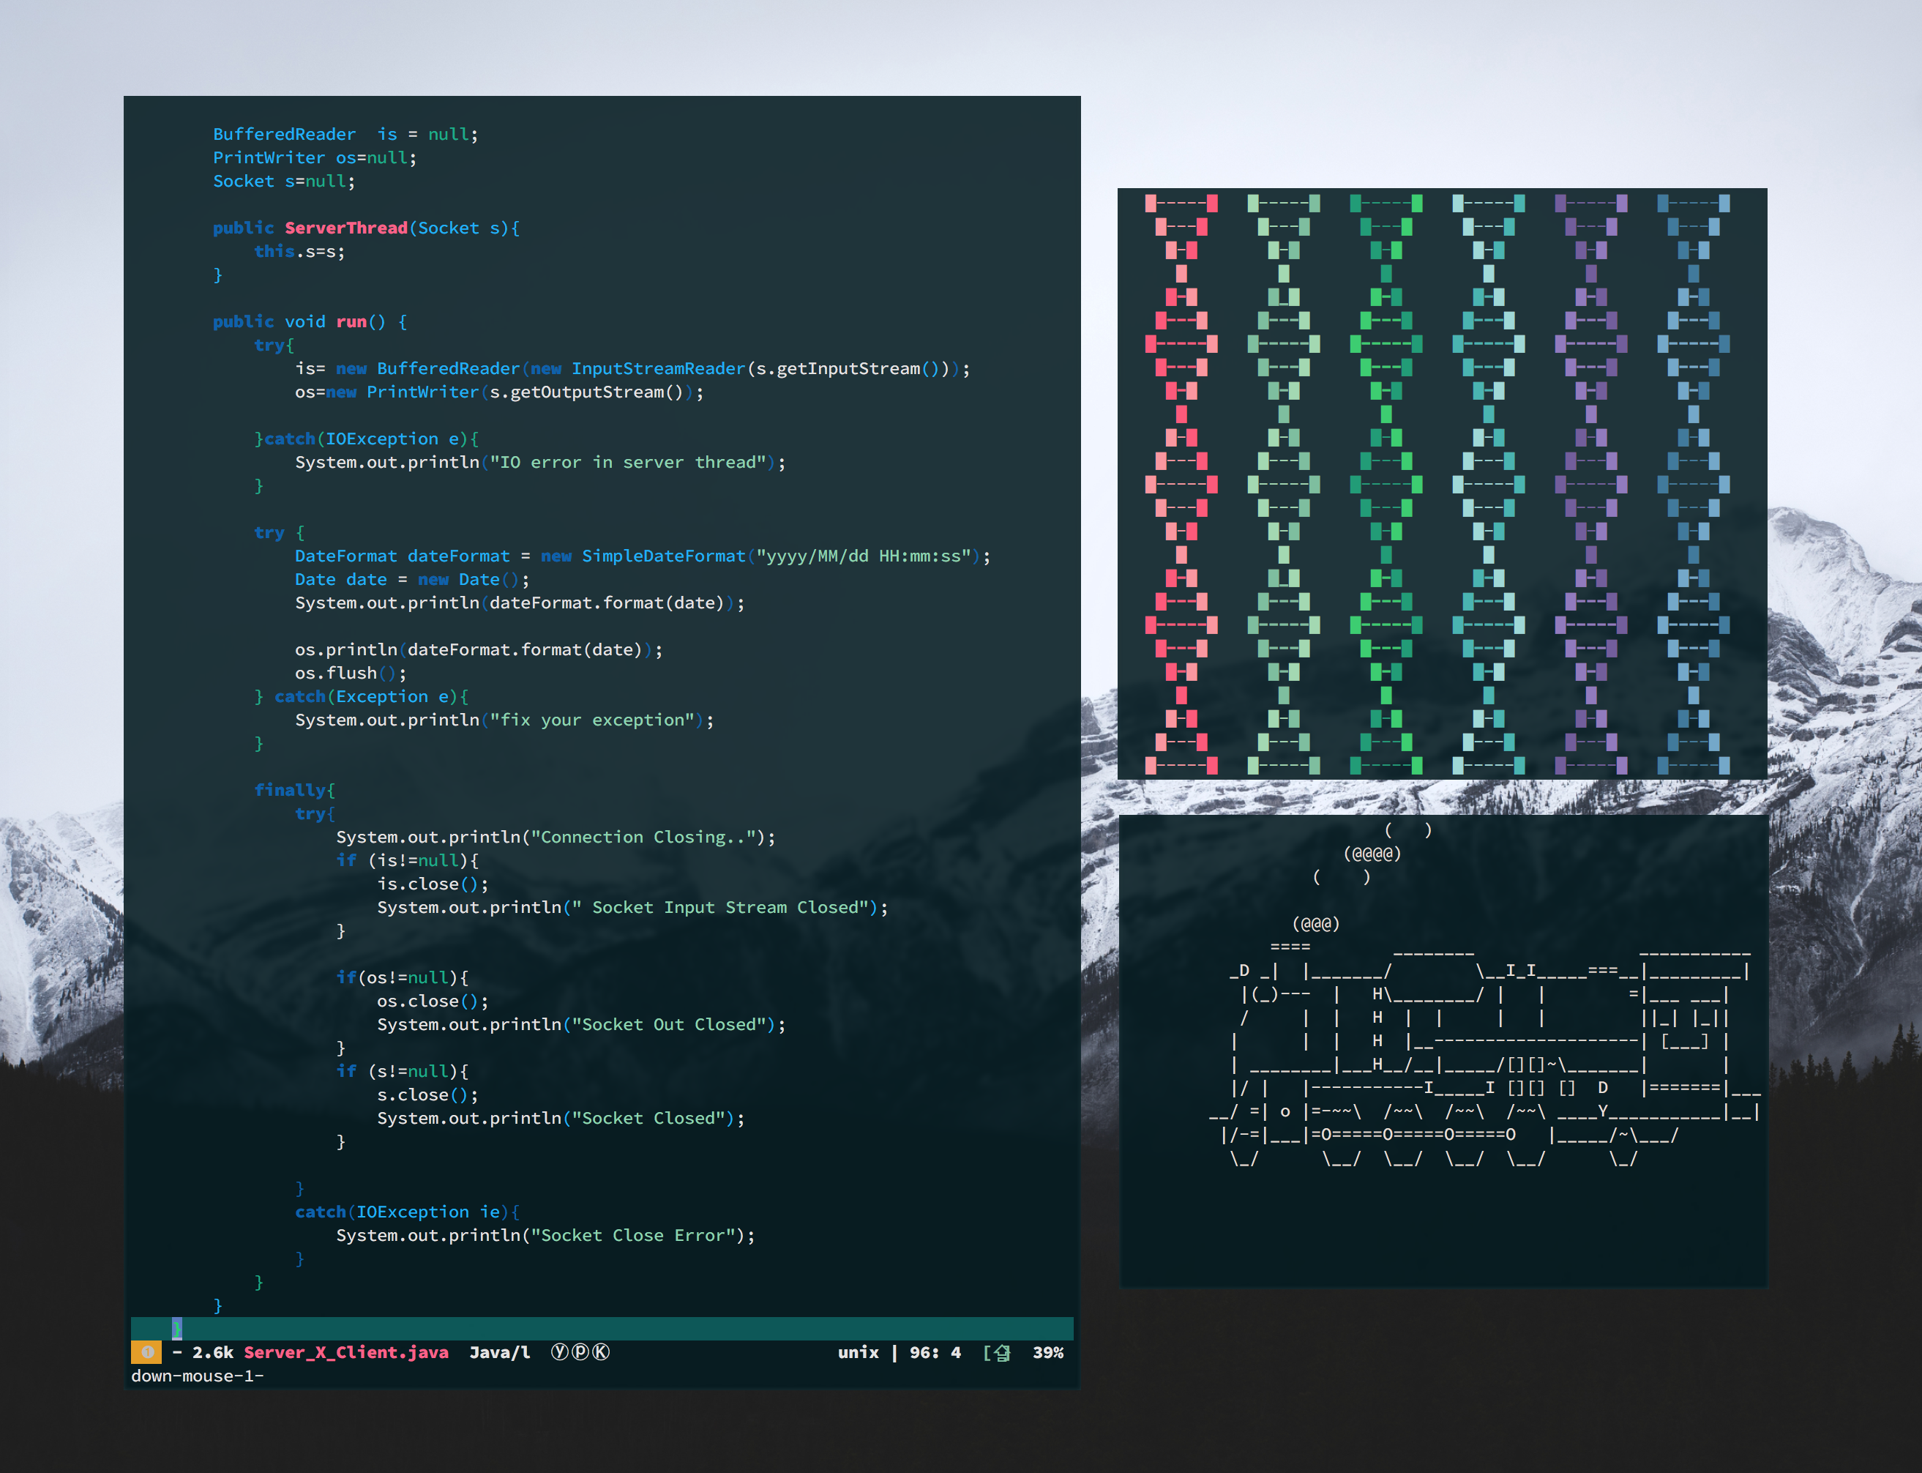Place cursor on ServerThread constructor name
The image size is (1922, 1473).
coord(346,228)
